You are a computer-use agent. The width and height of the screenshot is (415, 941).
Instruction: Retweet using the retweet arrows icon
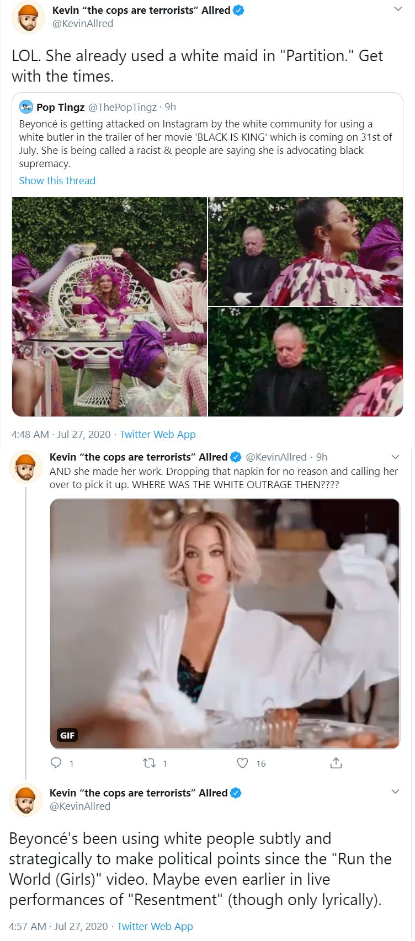coord(149,763)
